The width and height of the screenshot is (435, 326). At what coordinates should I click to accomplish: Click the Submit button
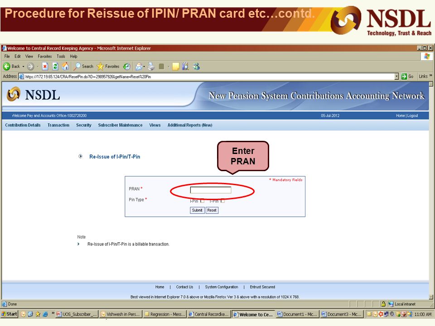click(197, 210)
